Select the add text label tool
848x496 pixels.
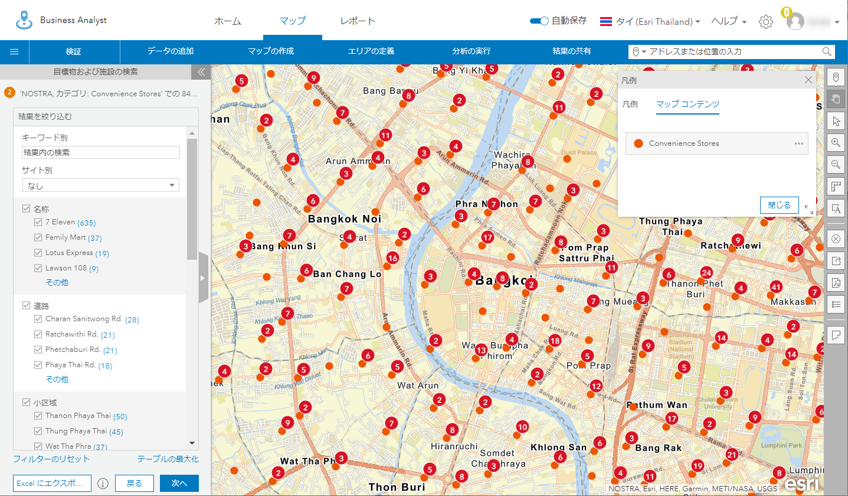(x=836, y=208)
